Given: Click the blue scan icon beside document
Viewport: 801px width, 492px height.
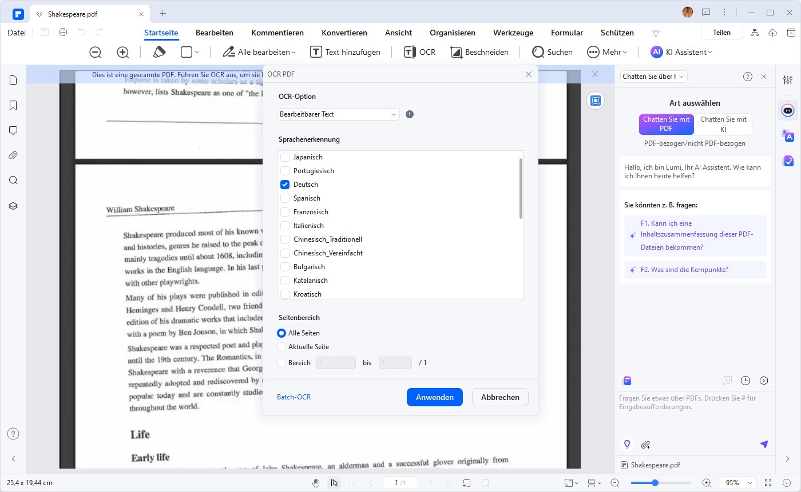Looking at the screenshot, I should point(595,101).
